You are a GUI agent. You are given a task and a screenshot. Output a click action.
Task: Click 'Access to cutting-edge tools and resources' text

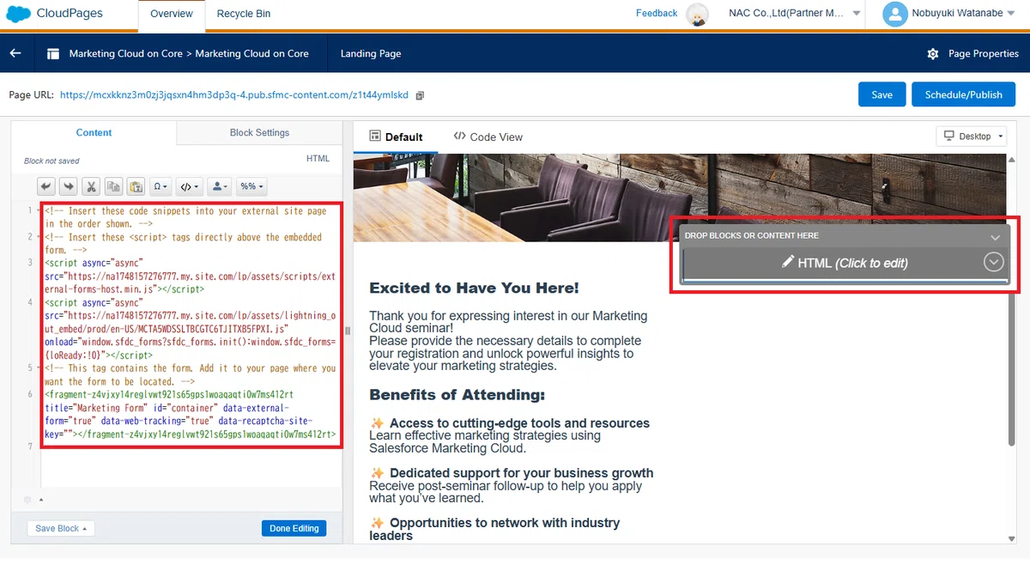pyautogui.click(x=519, y=423)
